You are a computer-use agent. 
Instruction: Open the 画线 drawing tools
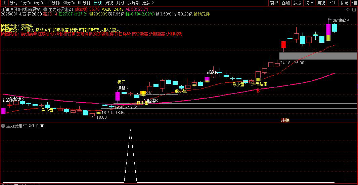pyautogui.click(x=321, y=3)
